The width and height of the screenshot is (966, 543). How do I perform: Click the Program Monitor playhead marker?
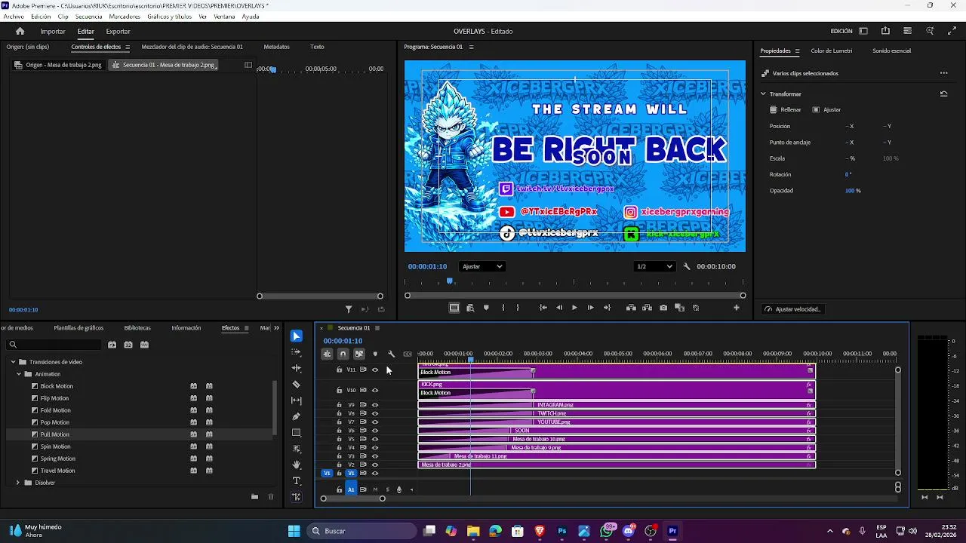click(x=450, y=281)
